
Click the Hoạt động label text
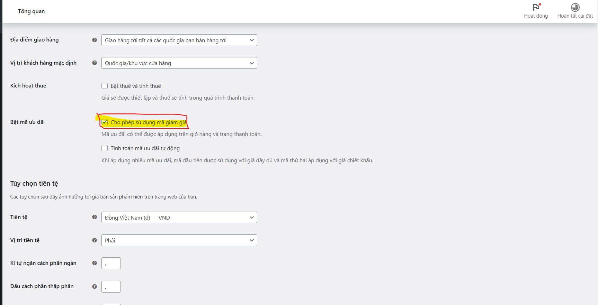pos(536,16)
